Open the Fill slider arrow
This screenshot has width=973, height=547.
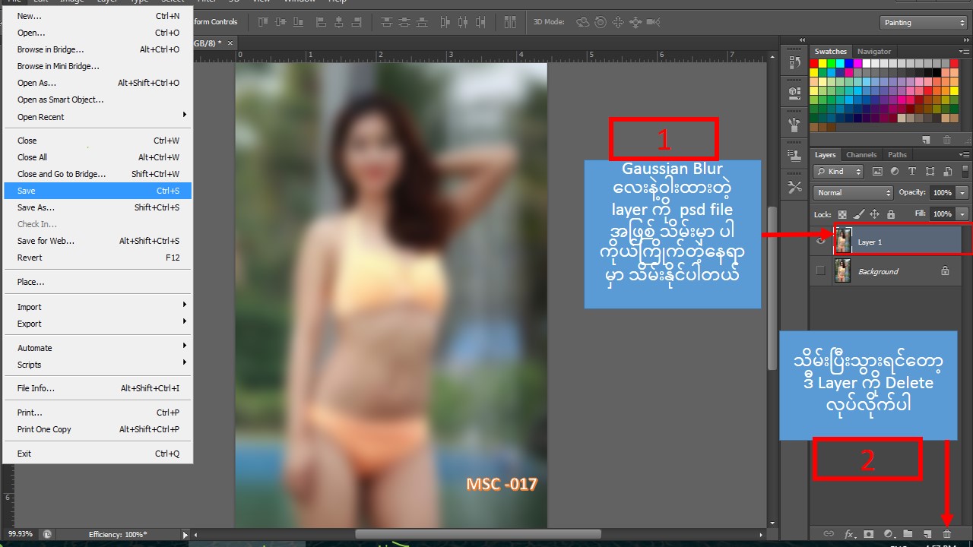[962, 214]
